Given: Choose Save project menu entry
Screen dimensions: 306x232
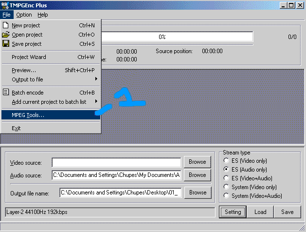Looking at the screenshot, I should pos(51,44).
